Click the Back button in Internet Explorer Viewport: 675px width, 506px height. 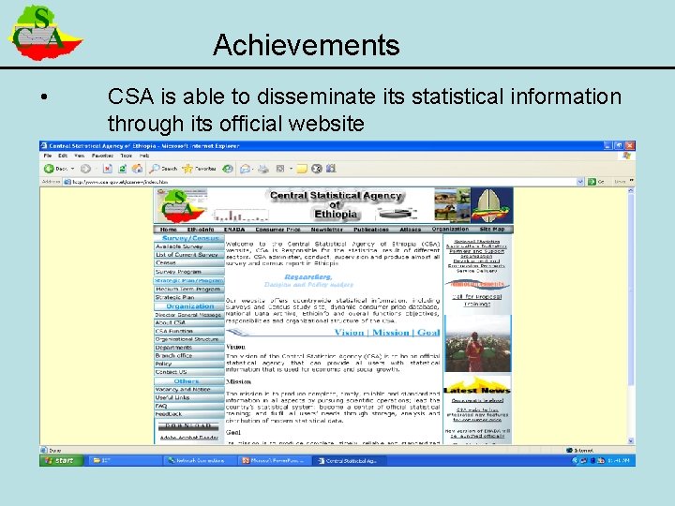click(x=56, y=169)
